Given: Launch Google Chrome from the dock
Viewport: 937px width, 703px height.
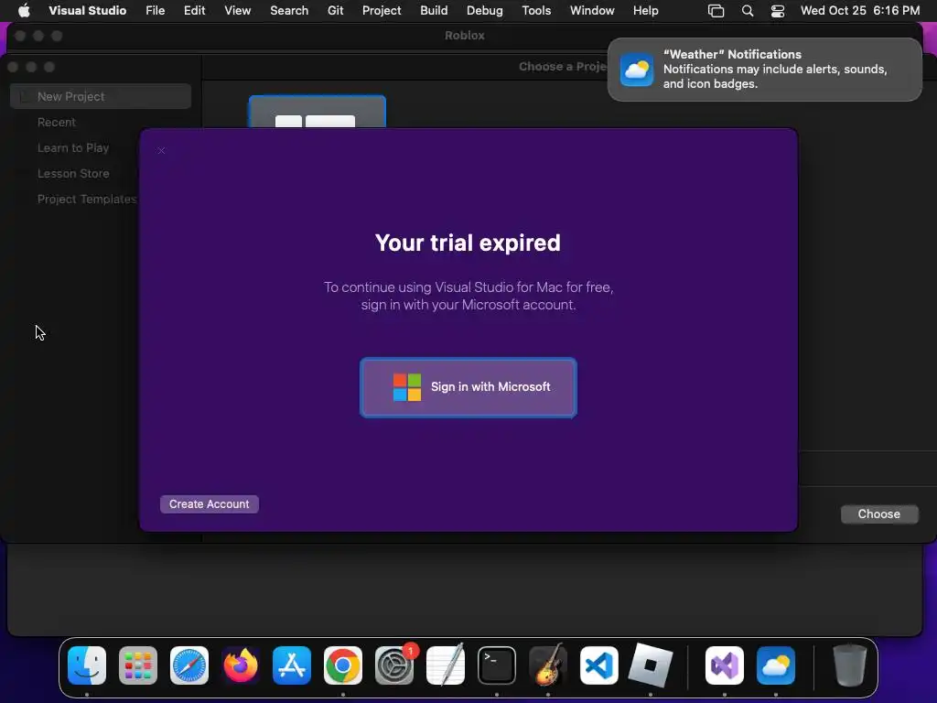Looking at the screenshot, I should click(x=343, y=665).
